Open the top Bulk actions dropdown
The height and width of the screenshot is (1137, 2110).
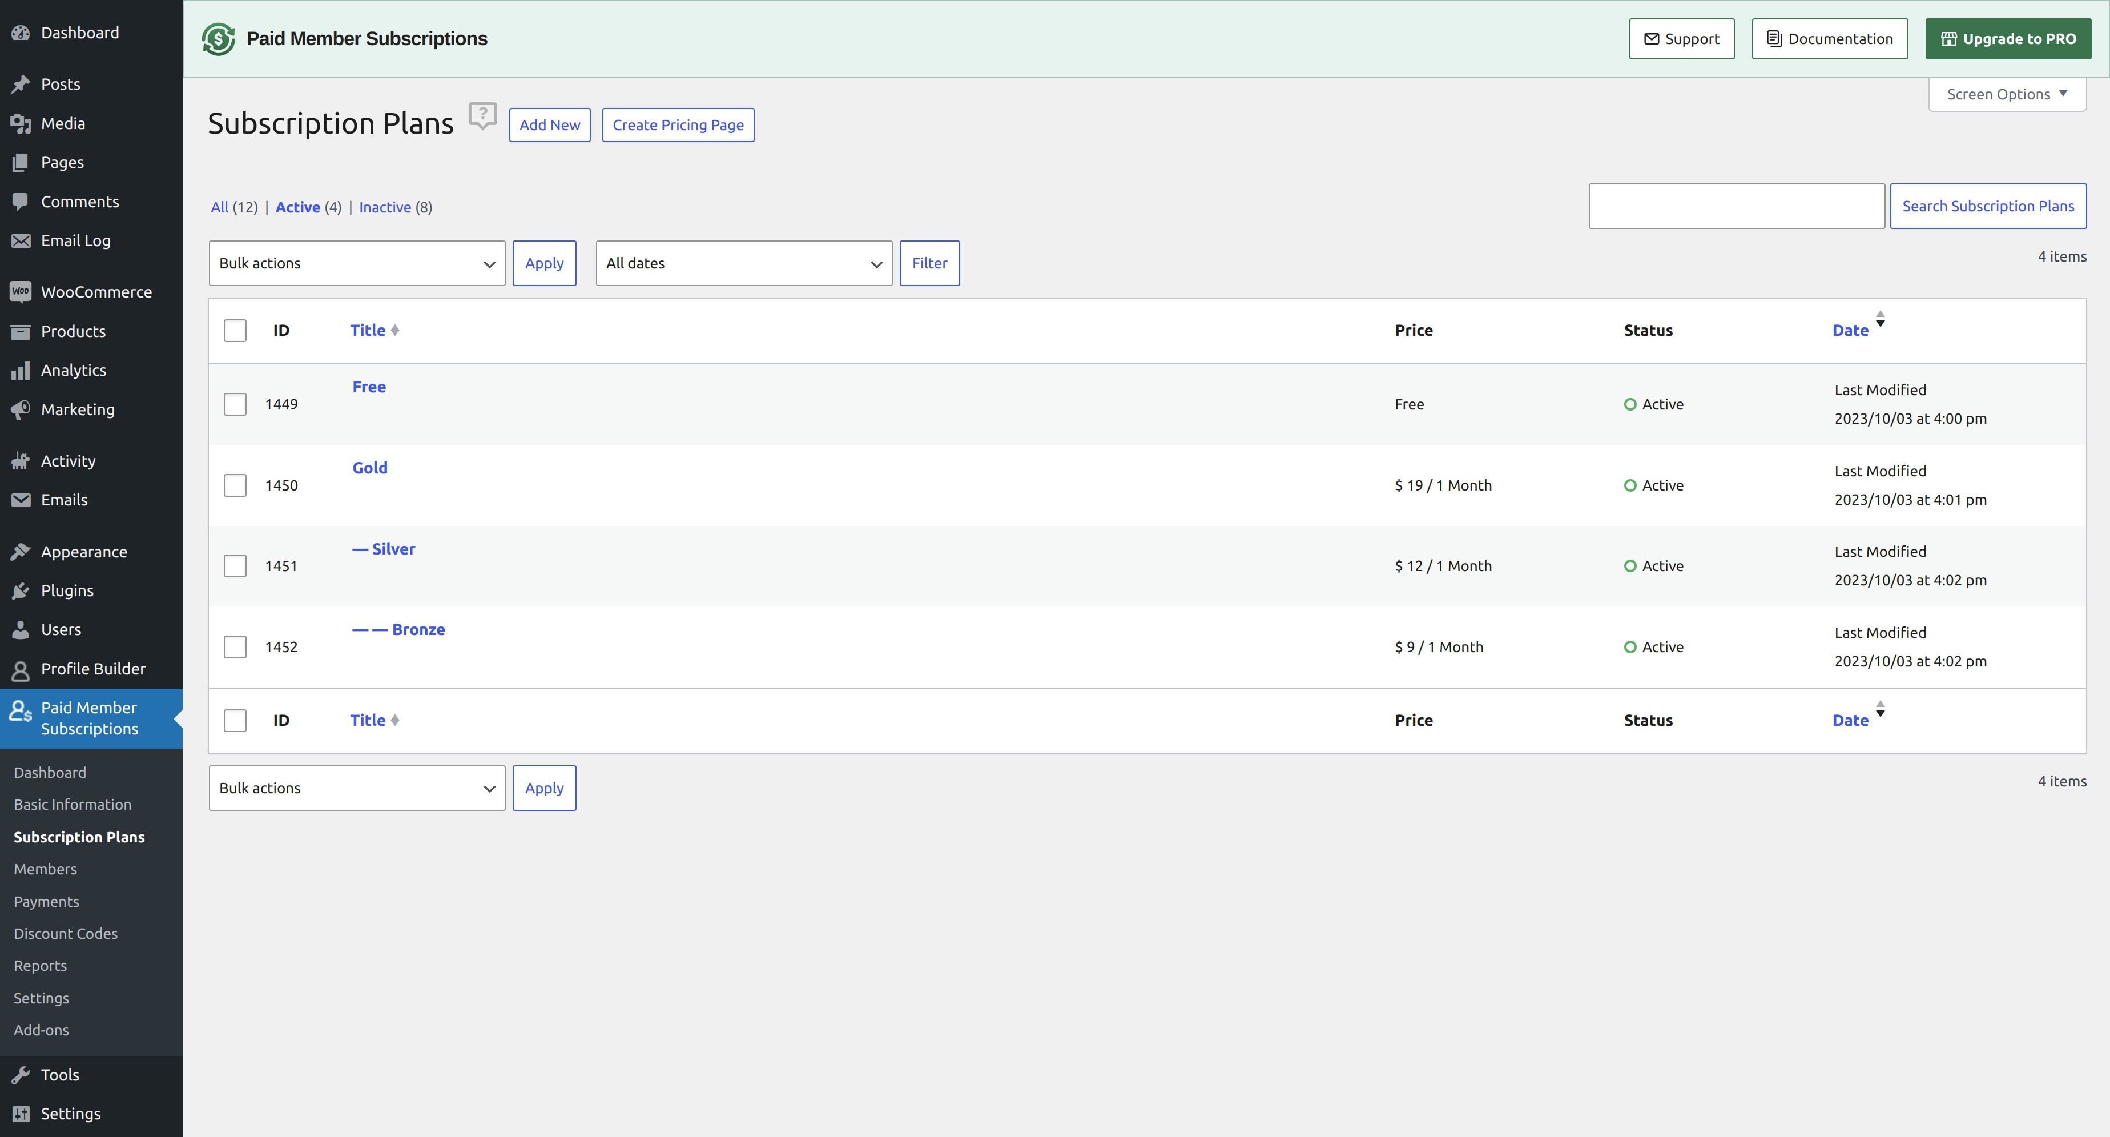[356, 263]
